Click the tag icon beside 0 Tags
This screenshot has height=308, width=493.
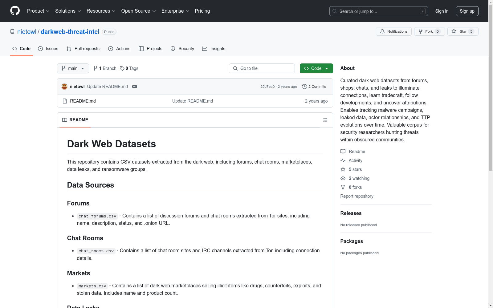122,68
